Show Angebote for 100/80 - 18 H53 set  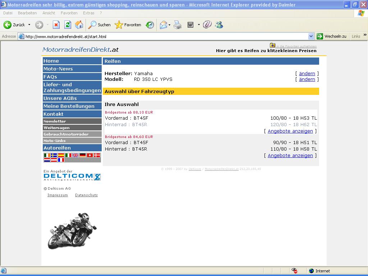tap(290, 131)
